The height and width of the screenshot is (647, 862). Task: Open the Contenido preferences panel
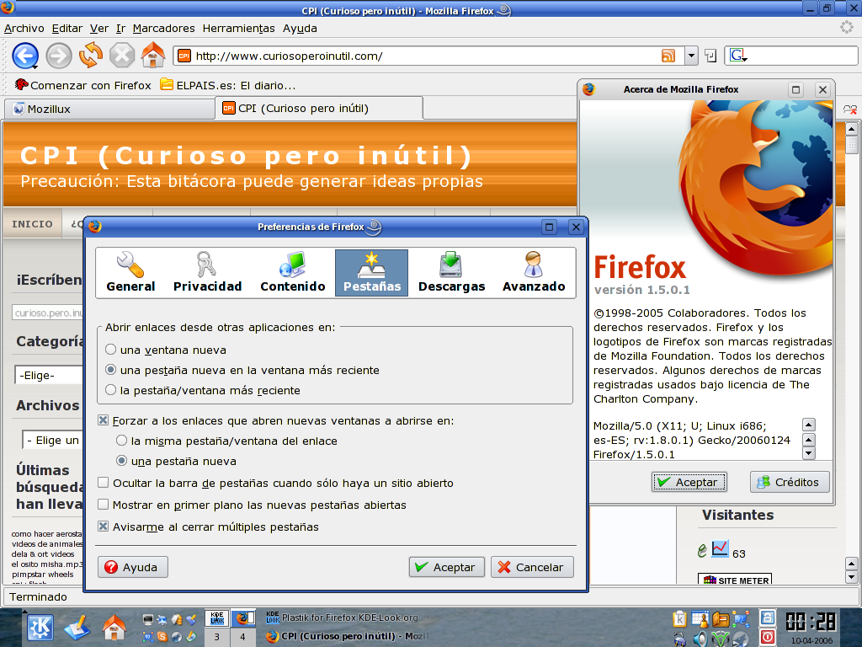coord(292,273)
